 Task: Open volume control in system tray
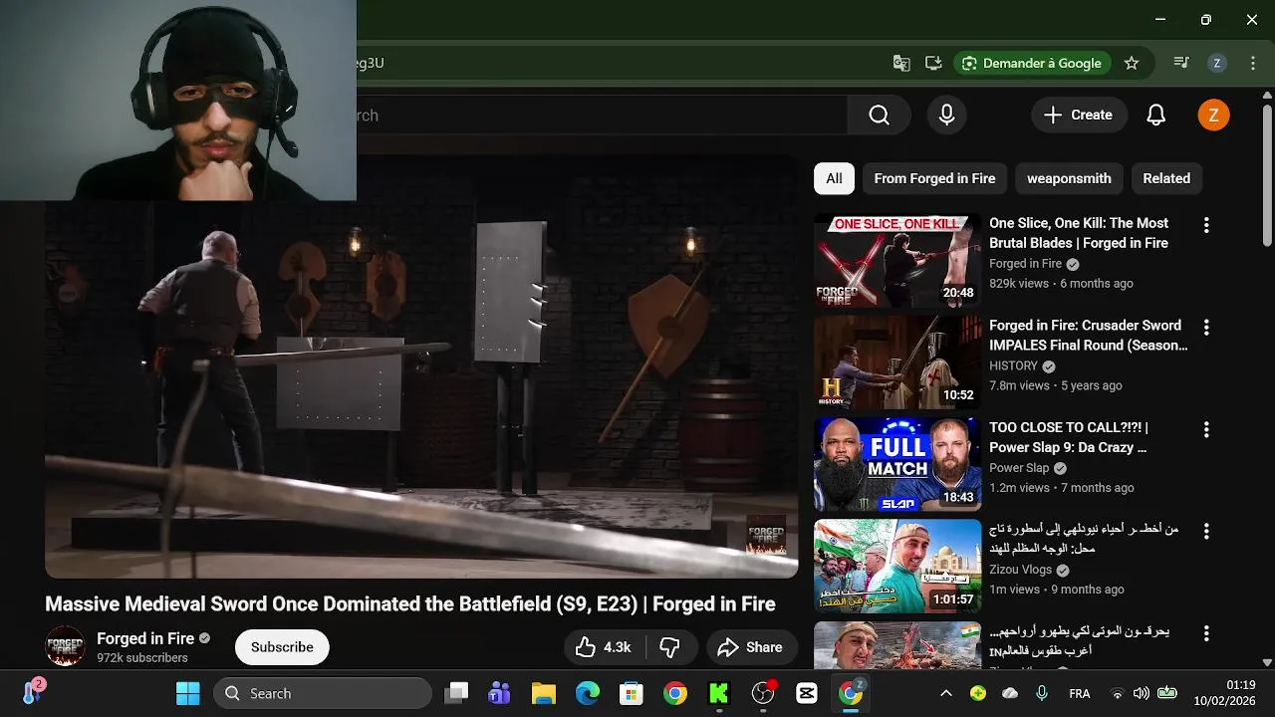(x=1142, y=693)
